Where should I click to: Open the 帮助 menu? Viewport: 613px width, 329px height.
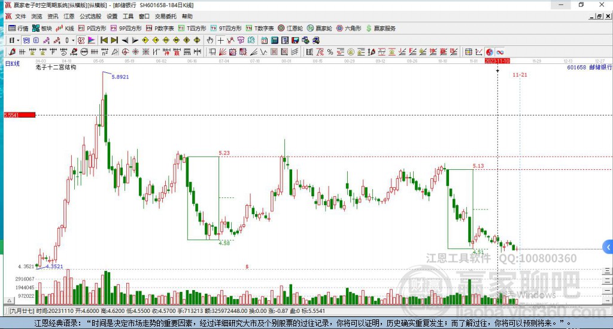pyautogui.click(x=187, y=16)
